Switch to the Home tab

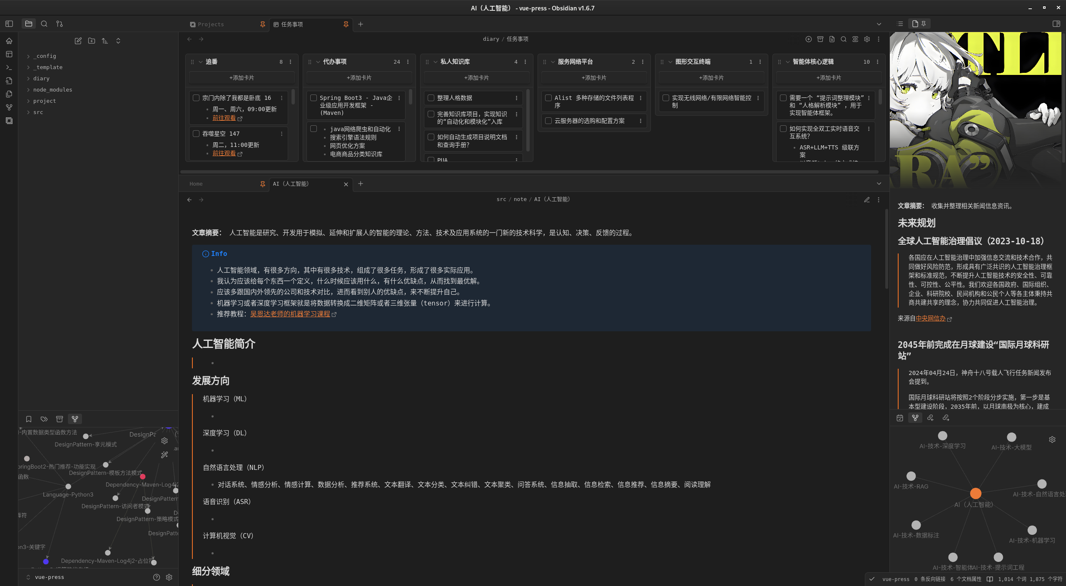[196, 184]
